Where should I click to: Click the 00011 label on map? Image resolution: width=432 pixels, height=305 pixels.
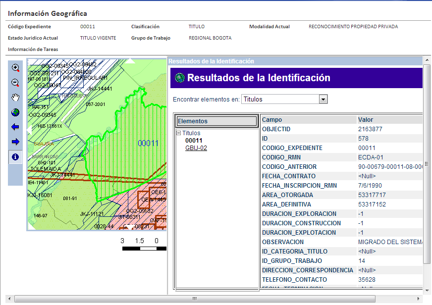tap(148, 143)
